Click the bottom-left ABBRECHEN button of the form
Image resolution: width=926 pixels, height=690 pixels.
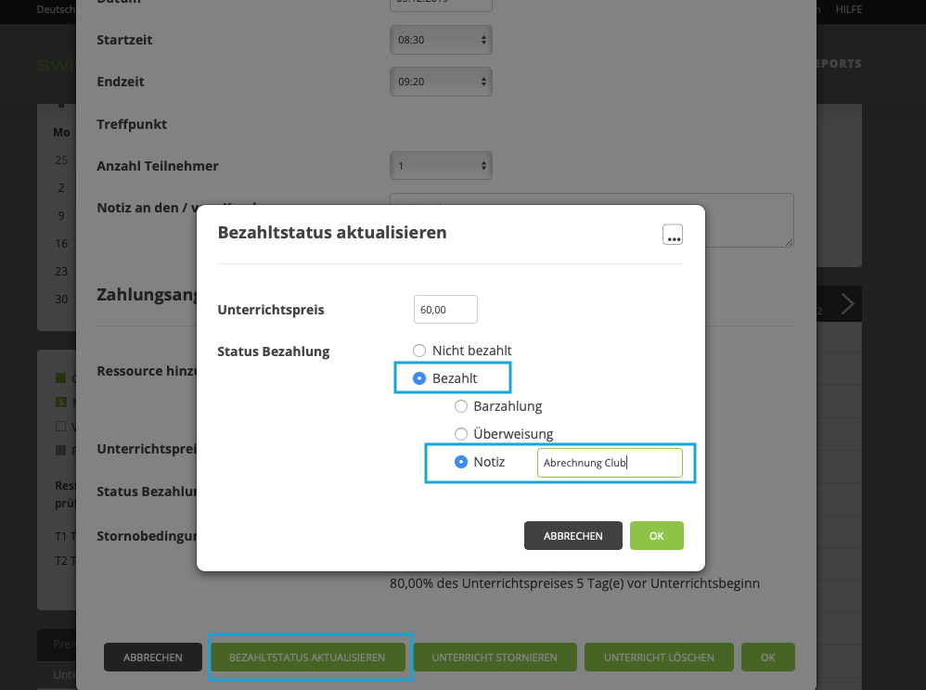coord(153,658)
